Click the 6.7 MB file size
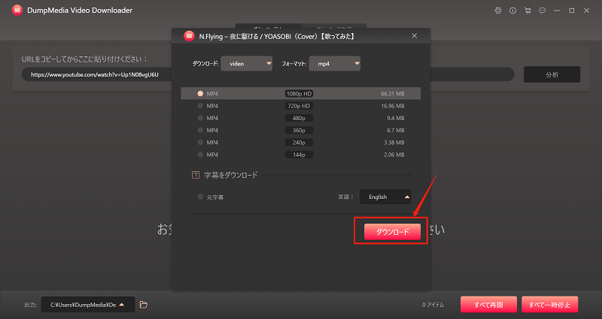The image size is (602, 319). point(396,130)
